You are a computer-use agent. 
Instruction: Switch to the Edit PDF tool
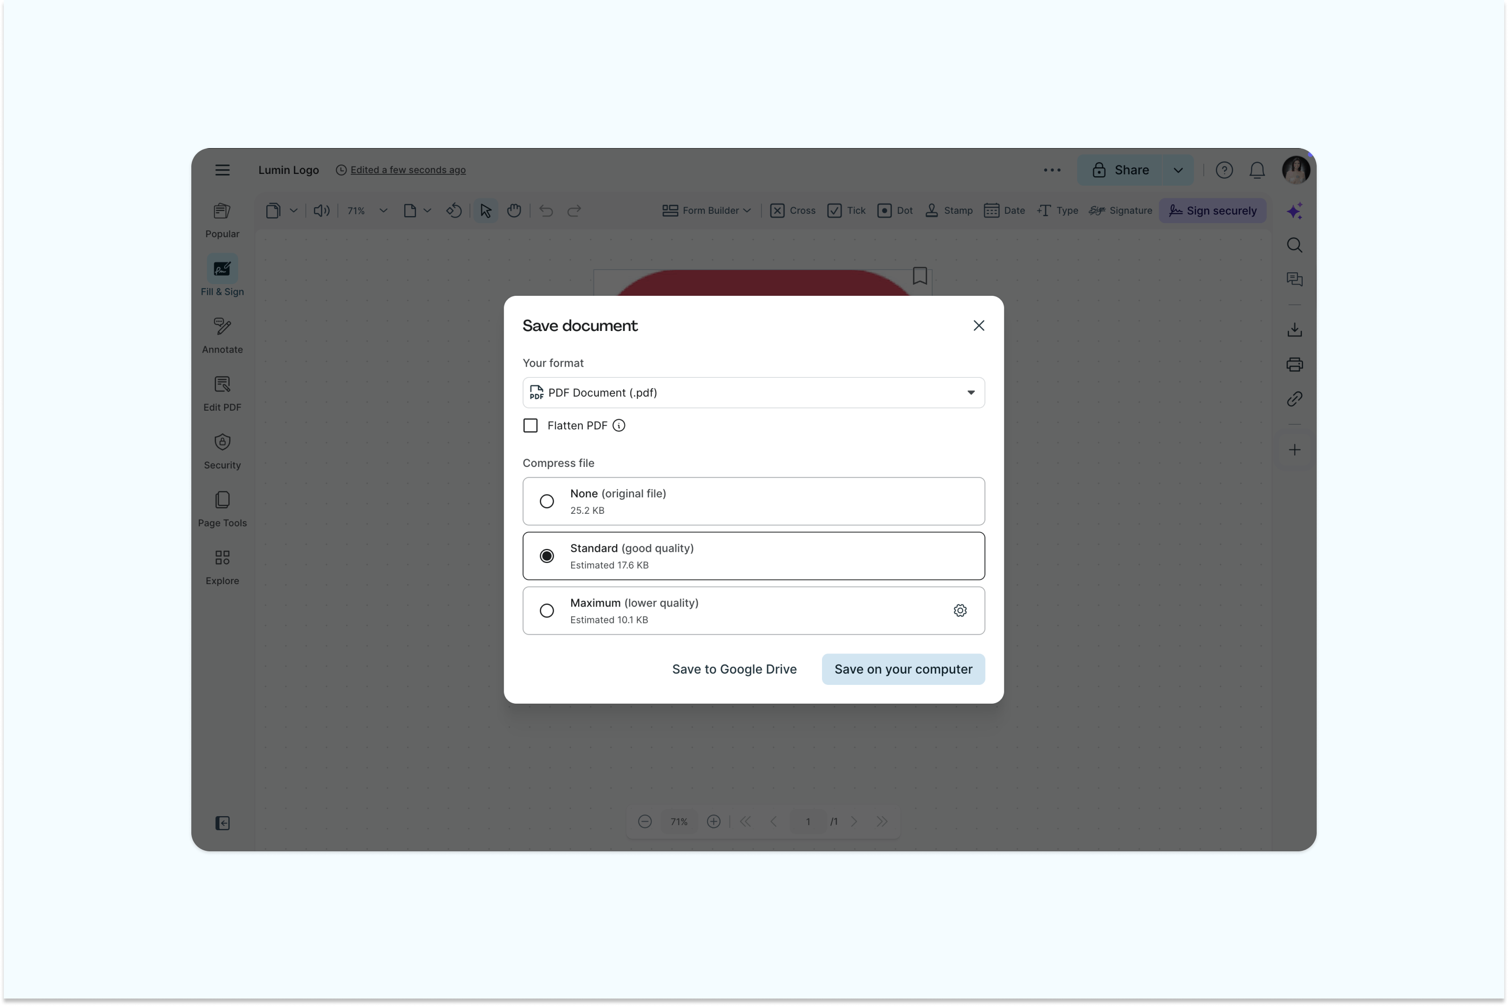[222, 392]
